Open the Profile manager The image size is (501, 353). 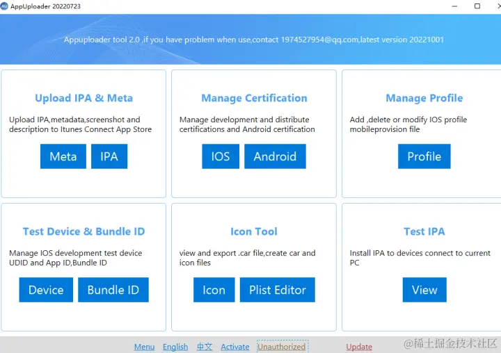click(424, 156)
